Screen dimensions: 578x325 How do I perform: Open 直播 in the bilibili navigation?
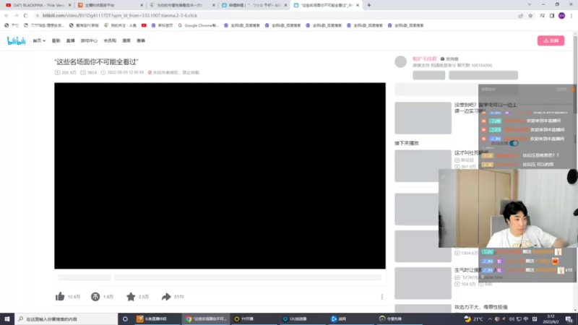tap(70, 40)
